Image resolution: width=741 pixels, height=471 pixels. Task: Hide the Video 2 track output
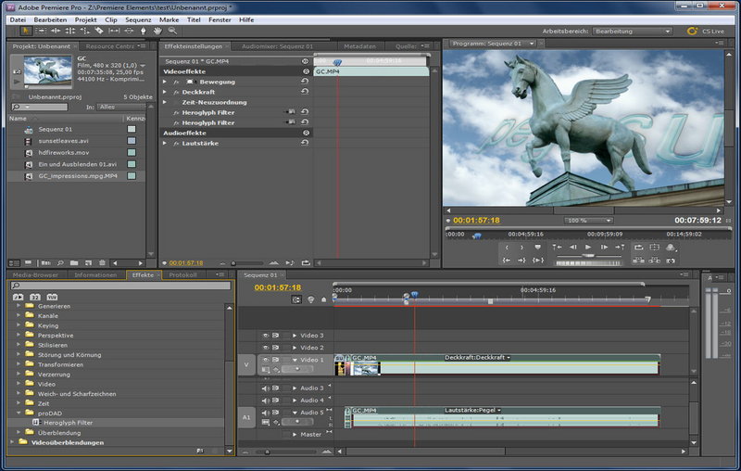pyautogui.click(x=266, y=348)
